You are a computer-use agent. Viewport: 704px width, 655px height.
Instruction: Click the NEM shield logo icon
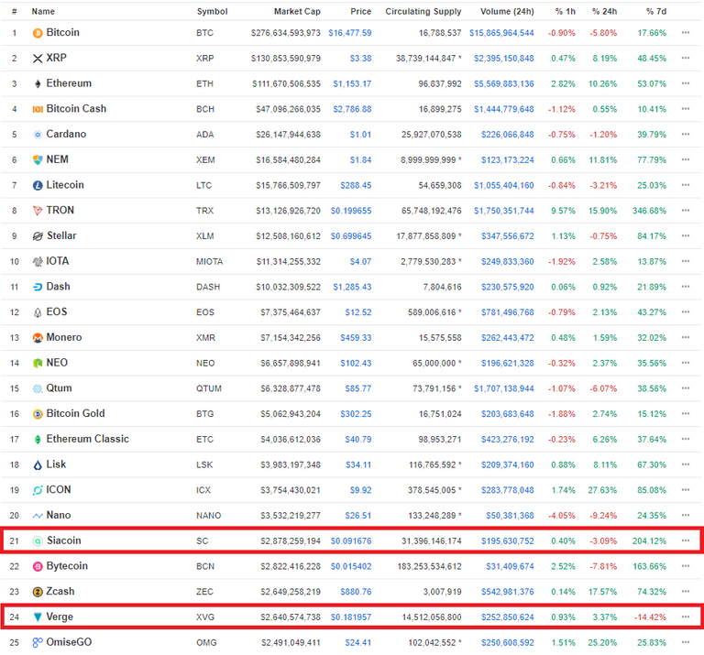[38, 159]
